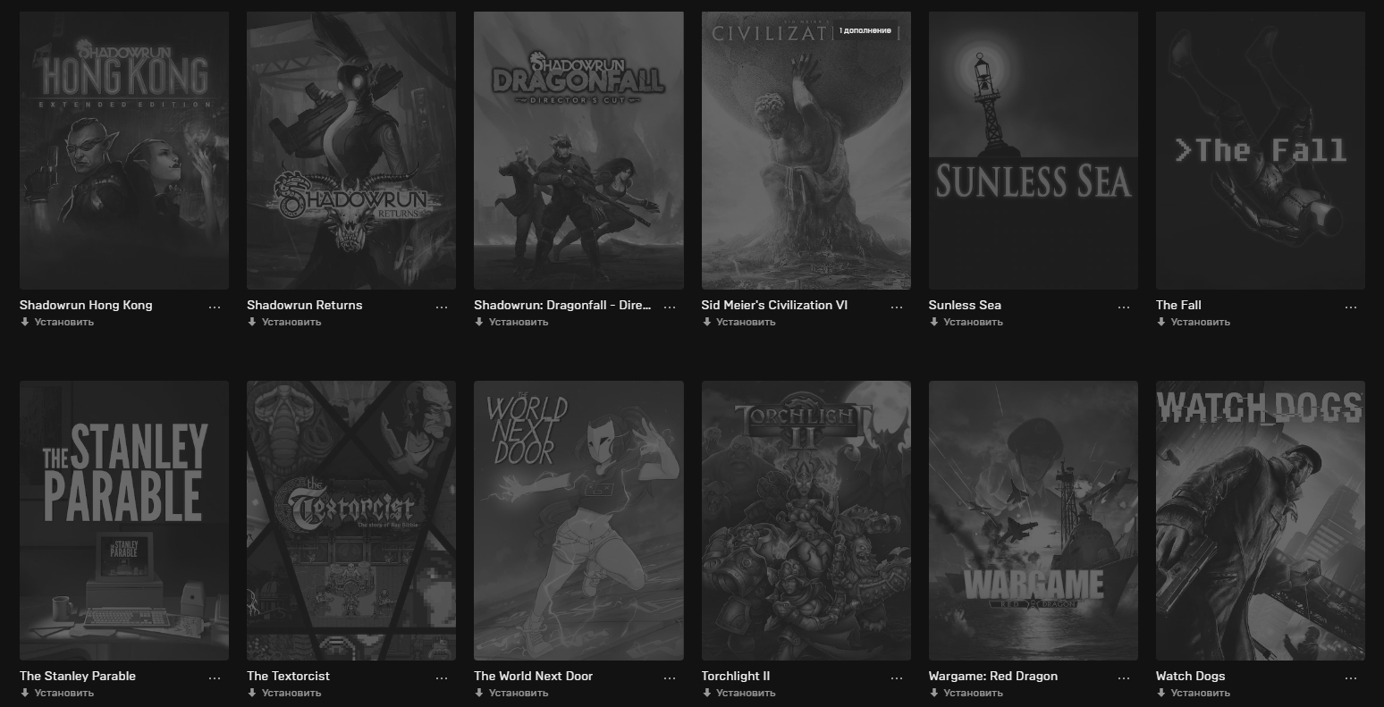Viewport: 1384px width, 707px height.
Task: Open Sunless Sea cover art
Action: 1034,150
